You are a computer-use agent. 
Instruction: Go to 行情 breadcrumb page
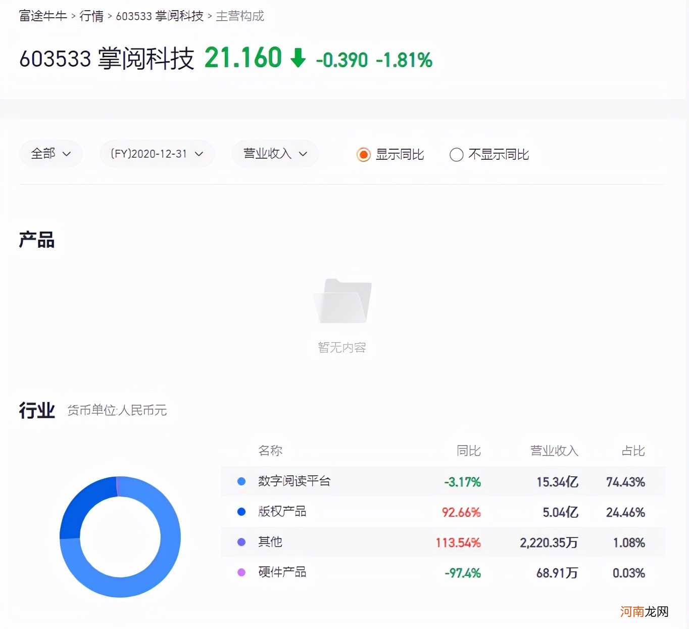pos(91,16)
